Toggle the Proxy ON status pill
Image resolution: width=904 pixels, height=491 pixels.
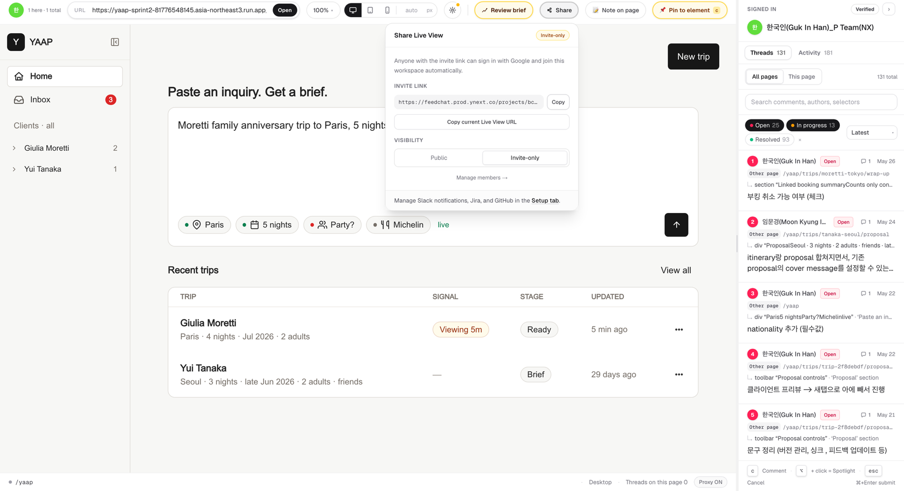(x=710, y=482)
